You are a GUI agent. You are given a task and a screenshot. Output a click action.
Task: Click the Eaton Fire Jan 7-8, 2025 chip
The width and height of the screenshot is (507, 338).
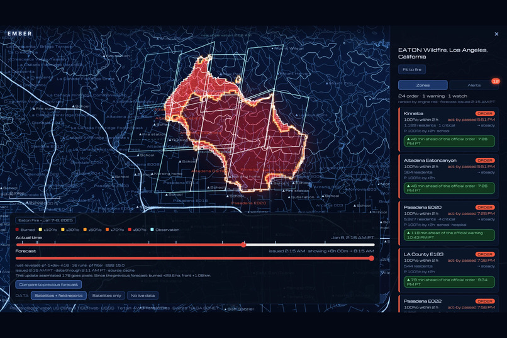[x=45, y=220]
